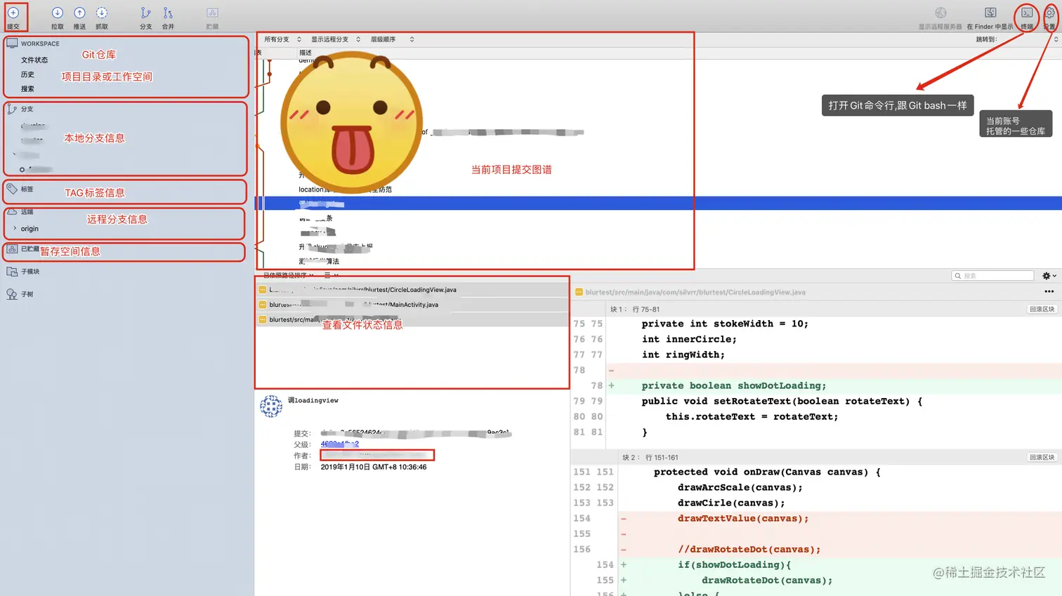The image size is (1062, 596).
Task: Click the 已贮藏 stash icon in sidebar
Action: click(12, 249)
